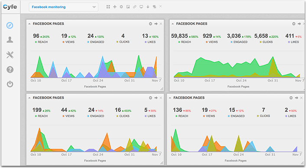Toggle CLICKS legend under 5,658
306x168 pixels.
pos(266,42)
